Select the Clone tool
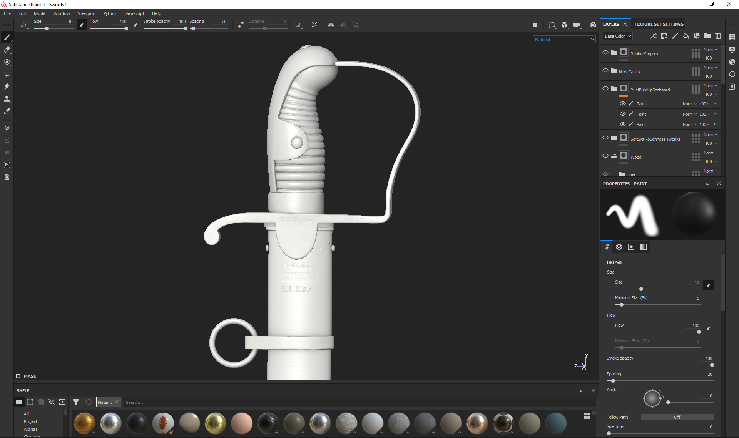Image resolution: width=739 pixels, height=438 pixels. point(7,99)
